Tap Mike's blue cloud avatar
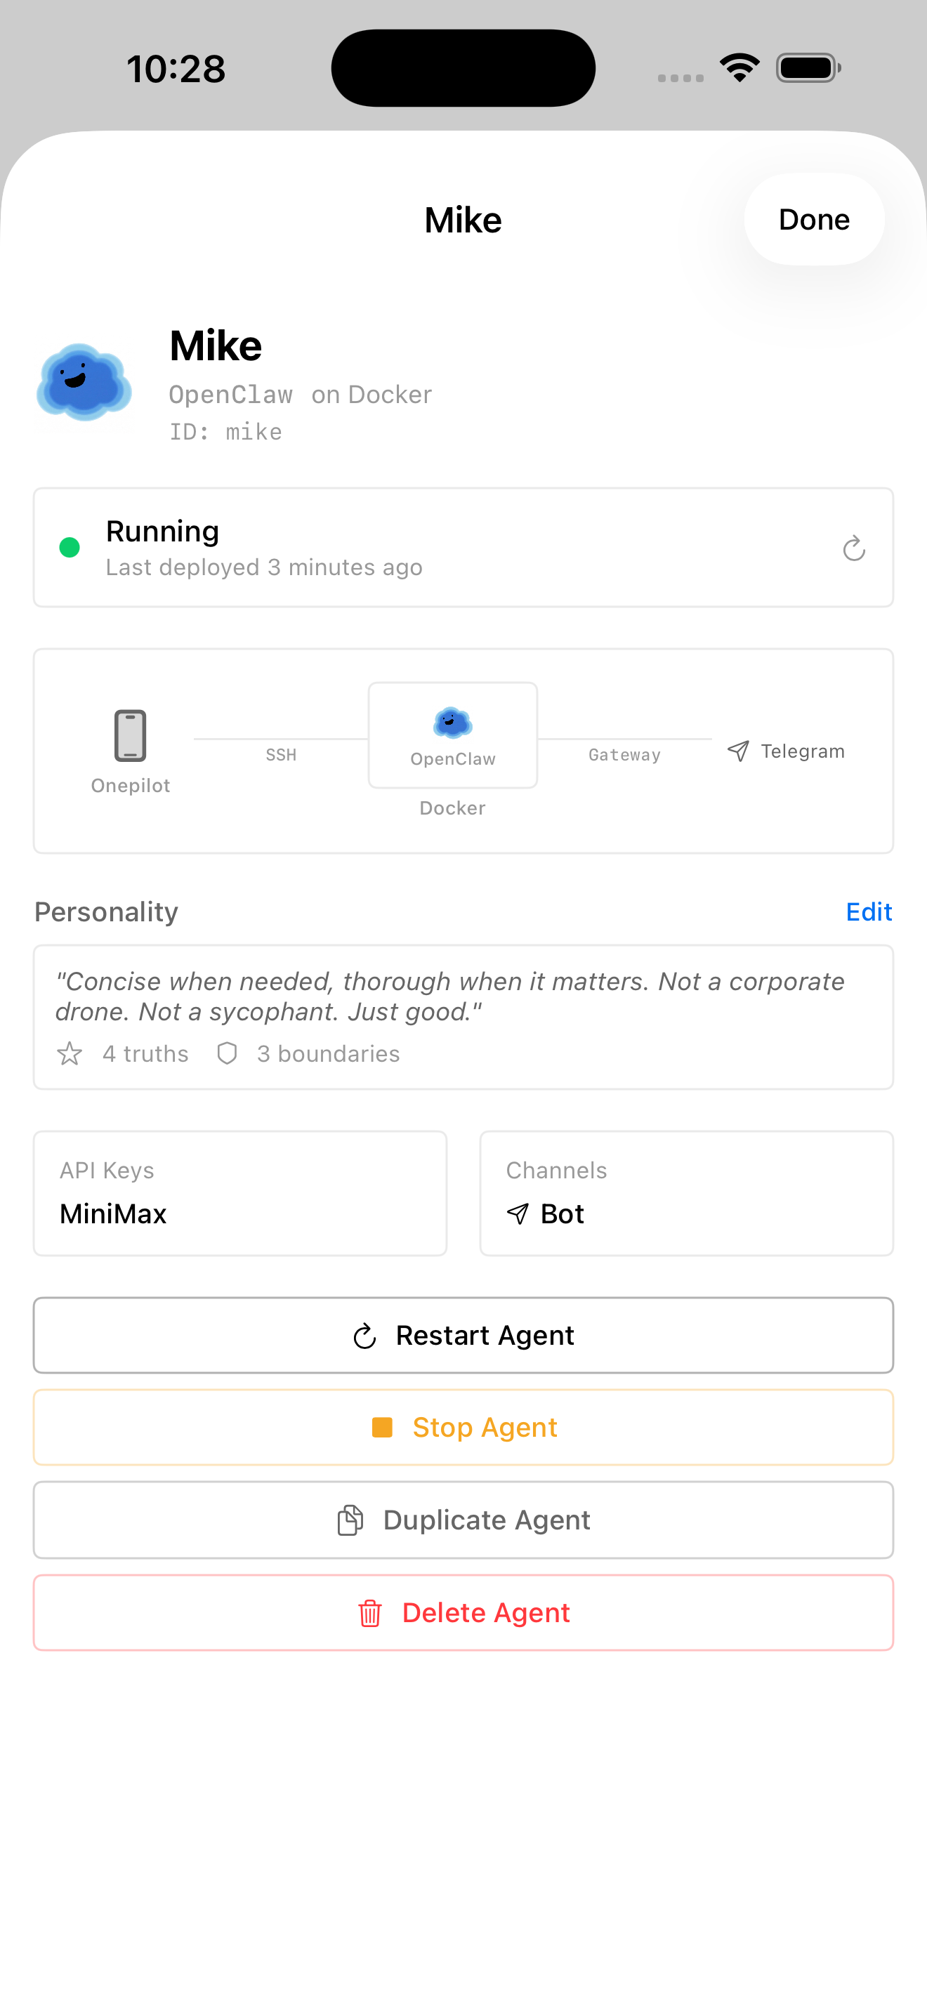Screen dimensions: 927x2014 coord(84,382)
